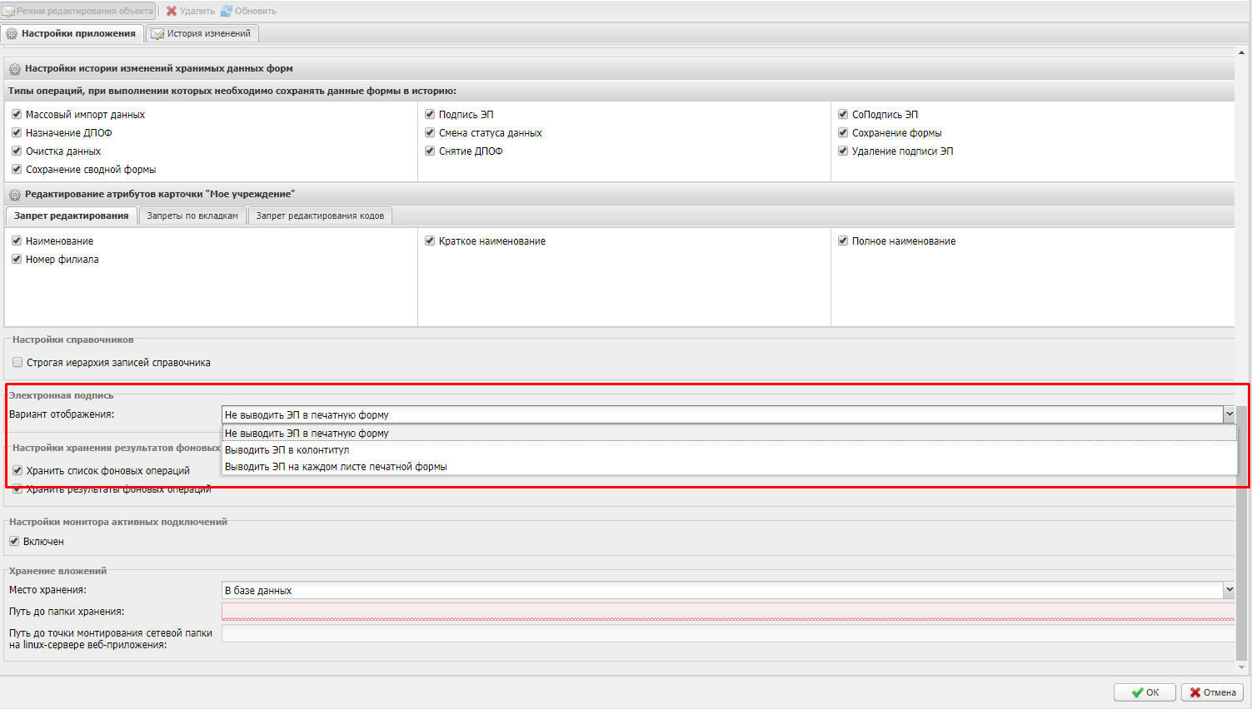Uncheck the Полное наименование checkbox

pyautogui.click(x=843, y=241)
